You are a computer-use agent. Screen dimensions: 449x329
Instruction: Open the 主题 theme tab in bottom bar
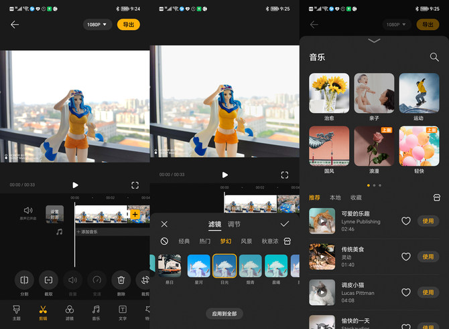[x=16, y=312]
